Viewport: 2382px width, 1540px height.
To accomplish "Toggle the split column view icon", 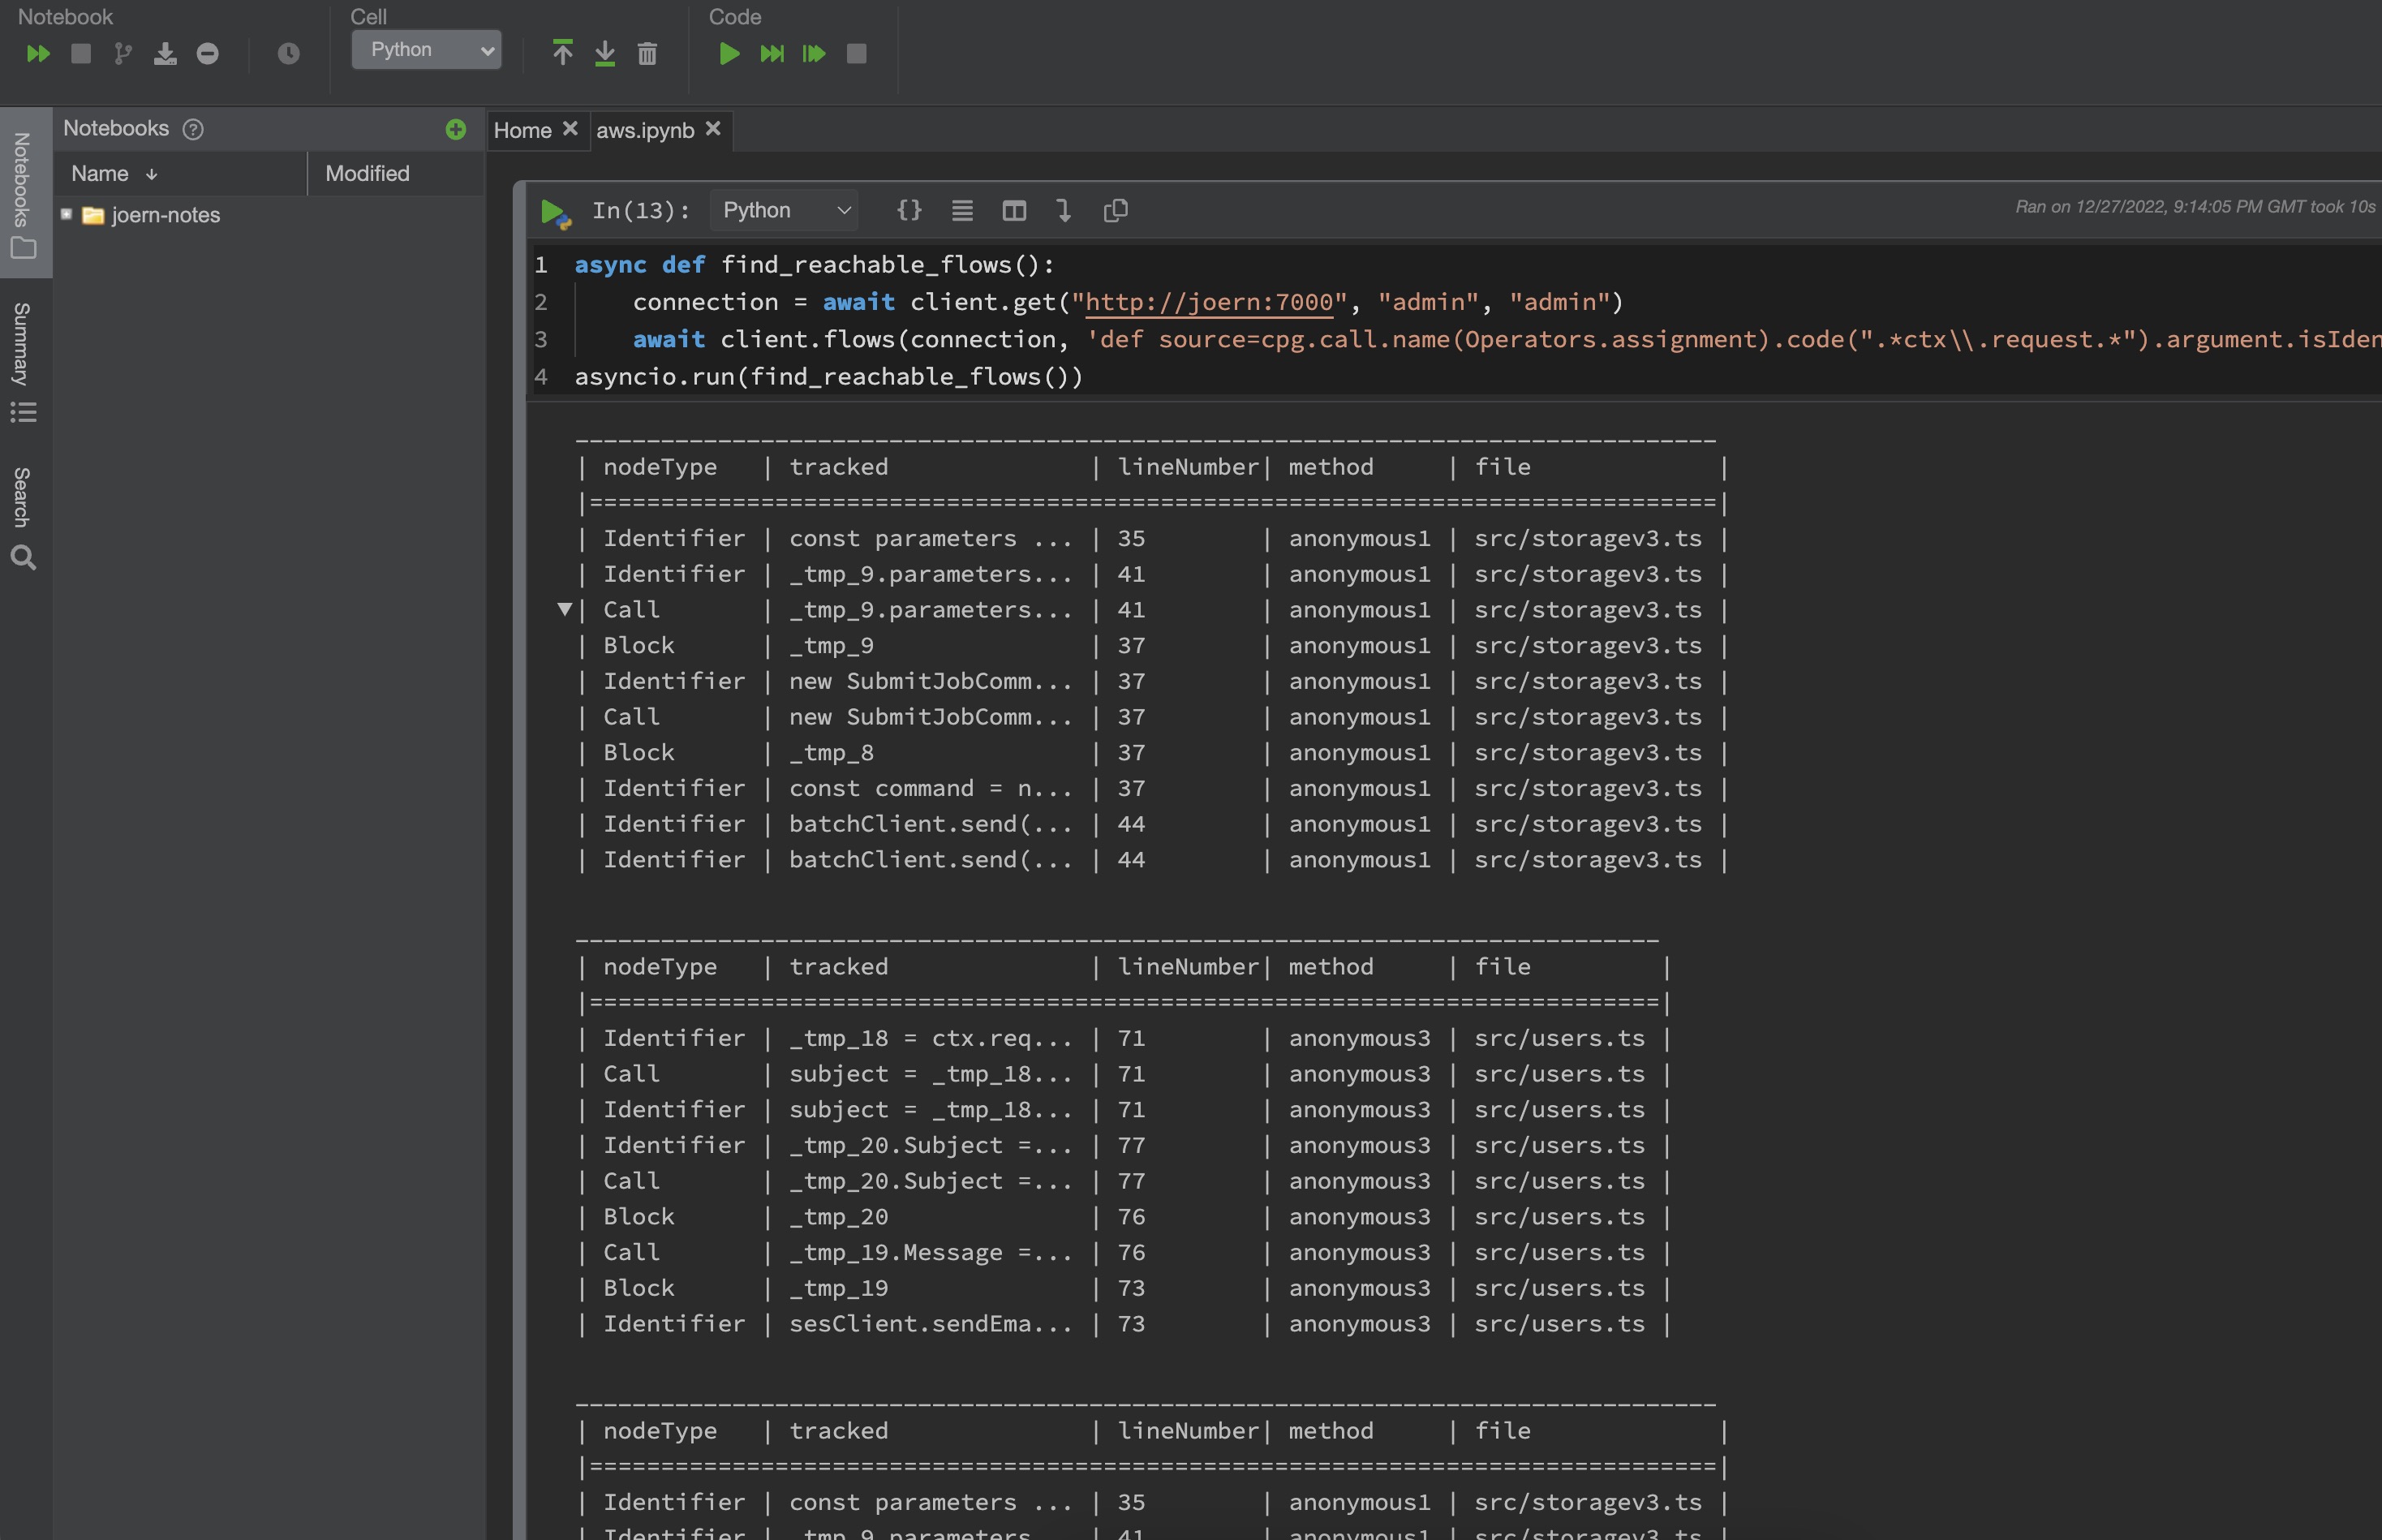I will click(x=1013, y=210).
